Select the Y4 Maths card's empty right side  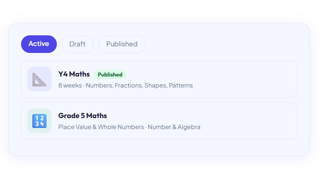pyautogui.click(x=251, y=79)
